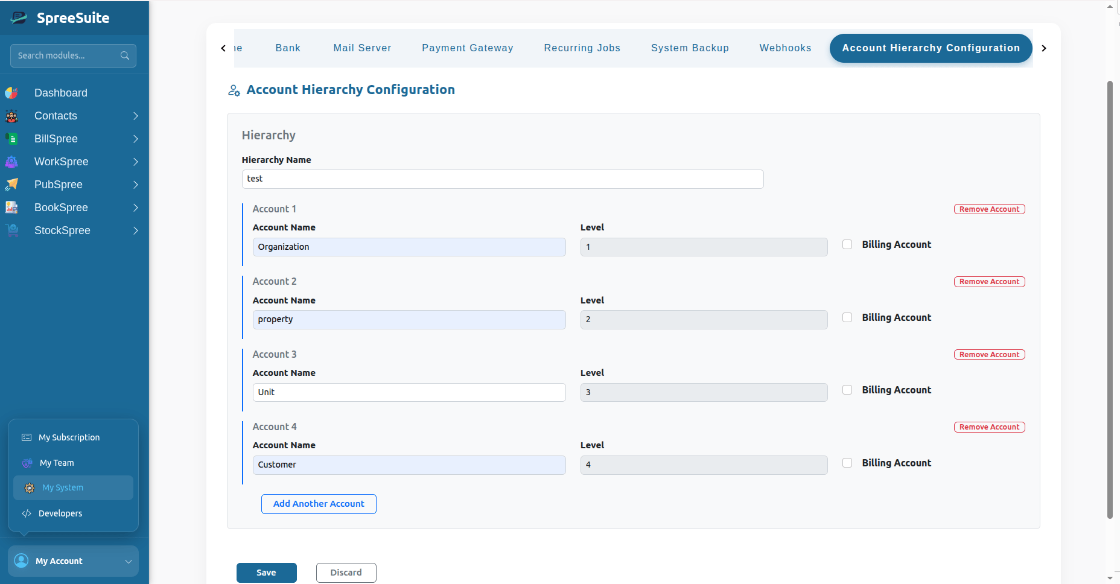1120x584 pixels.
Task: Click the StockSpree cart icon
Action: (11, 230)
